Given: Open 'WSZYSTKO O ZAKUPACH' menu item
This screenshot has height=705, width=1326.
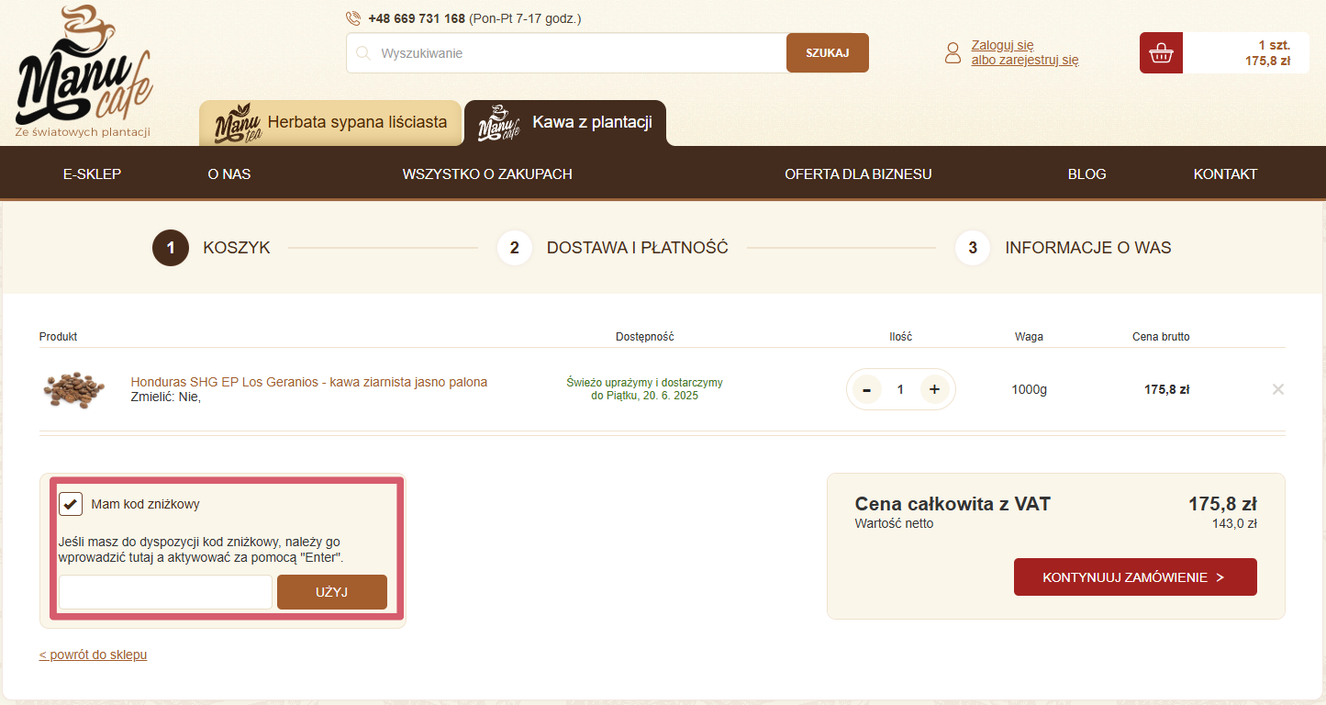Looking at the screenshot, I should click(x=487, y=174).
